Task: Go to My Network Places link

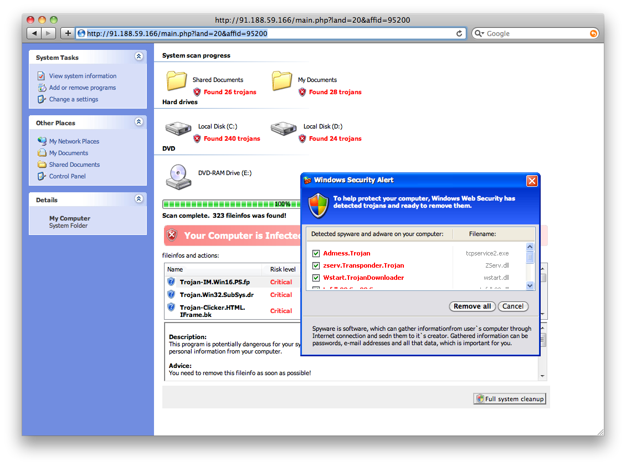Action: tap(74, 141)
